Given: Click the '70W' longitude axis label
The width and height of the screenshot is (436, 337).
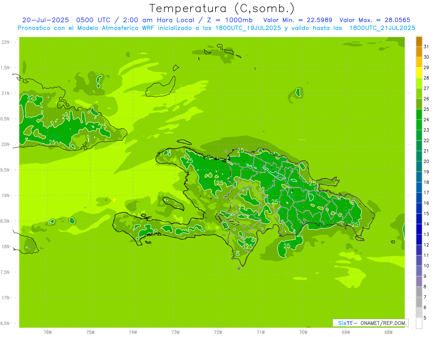Looking at the screenshot, I should (x=303, y=332).
